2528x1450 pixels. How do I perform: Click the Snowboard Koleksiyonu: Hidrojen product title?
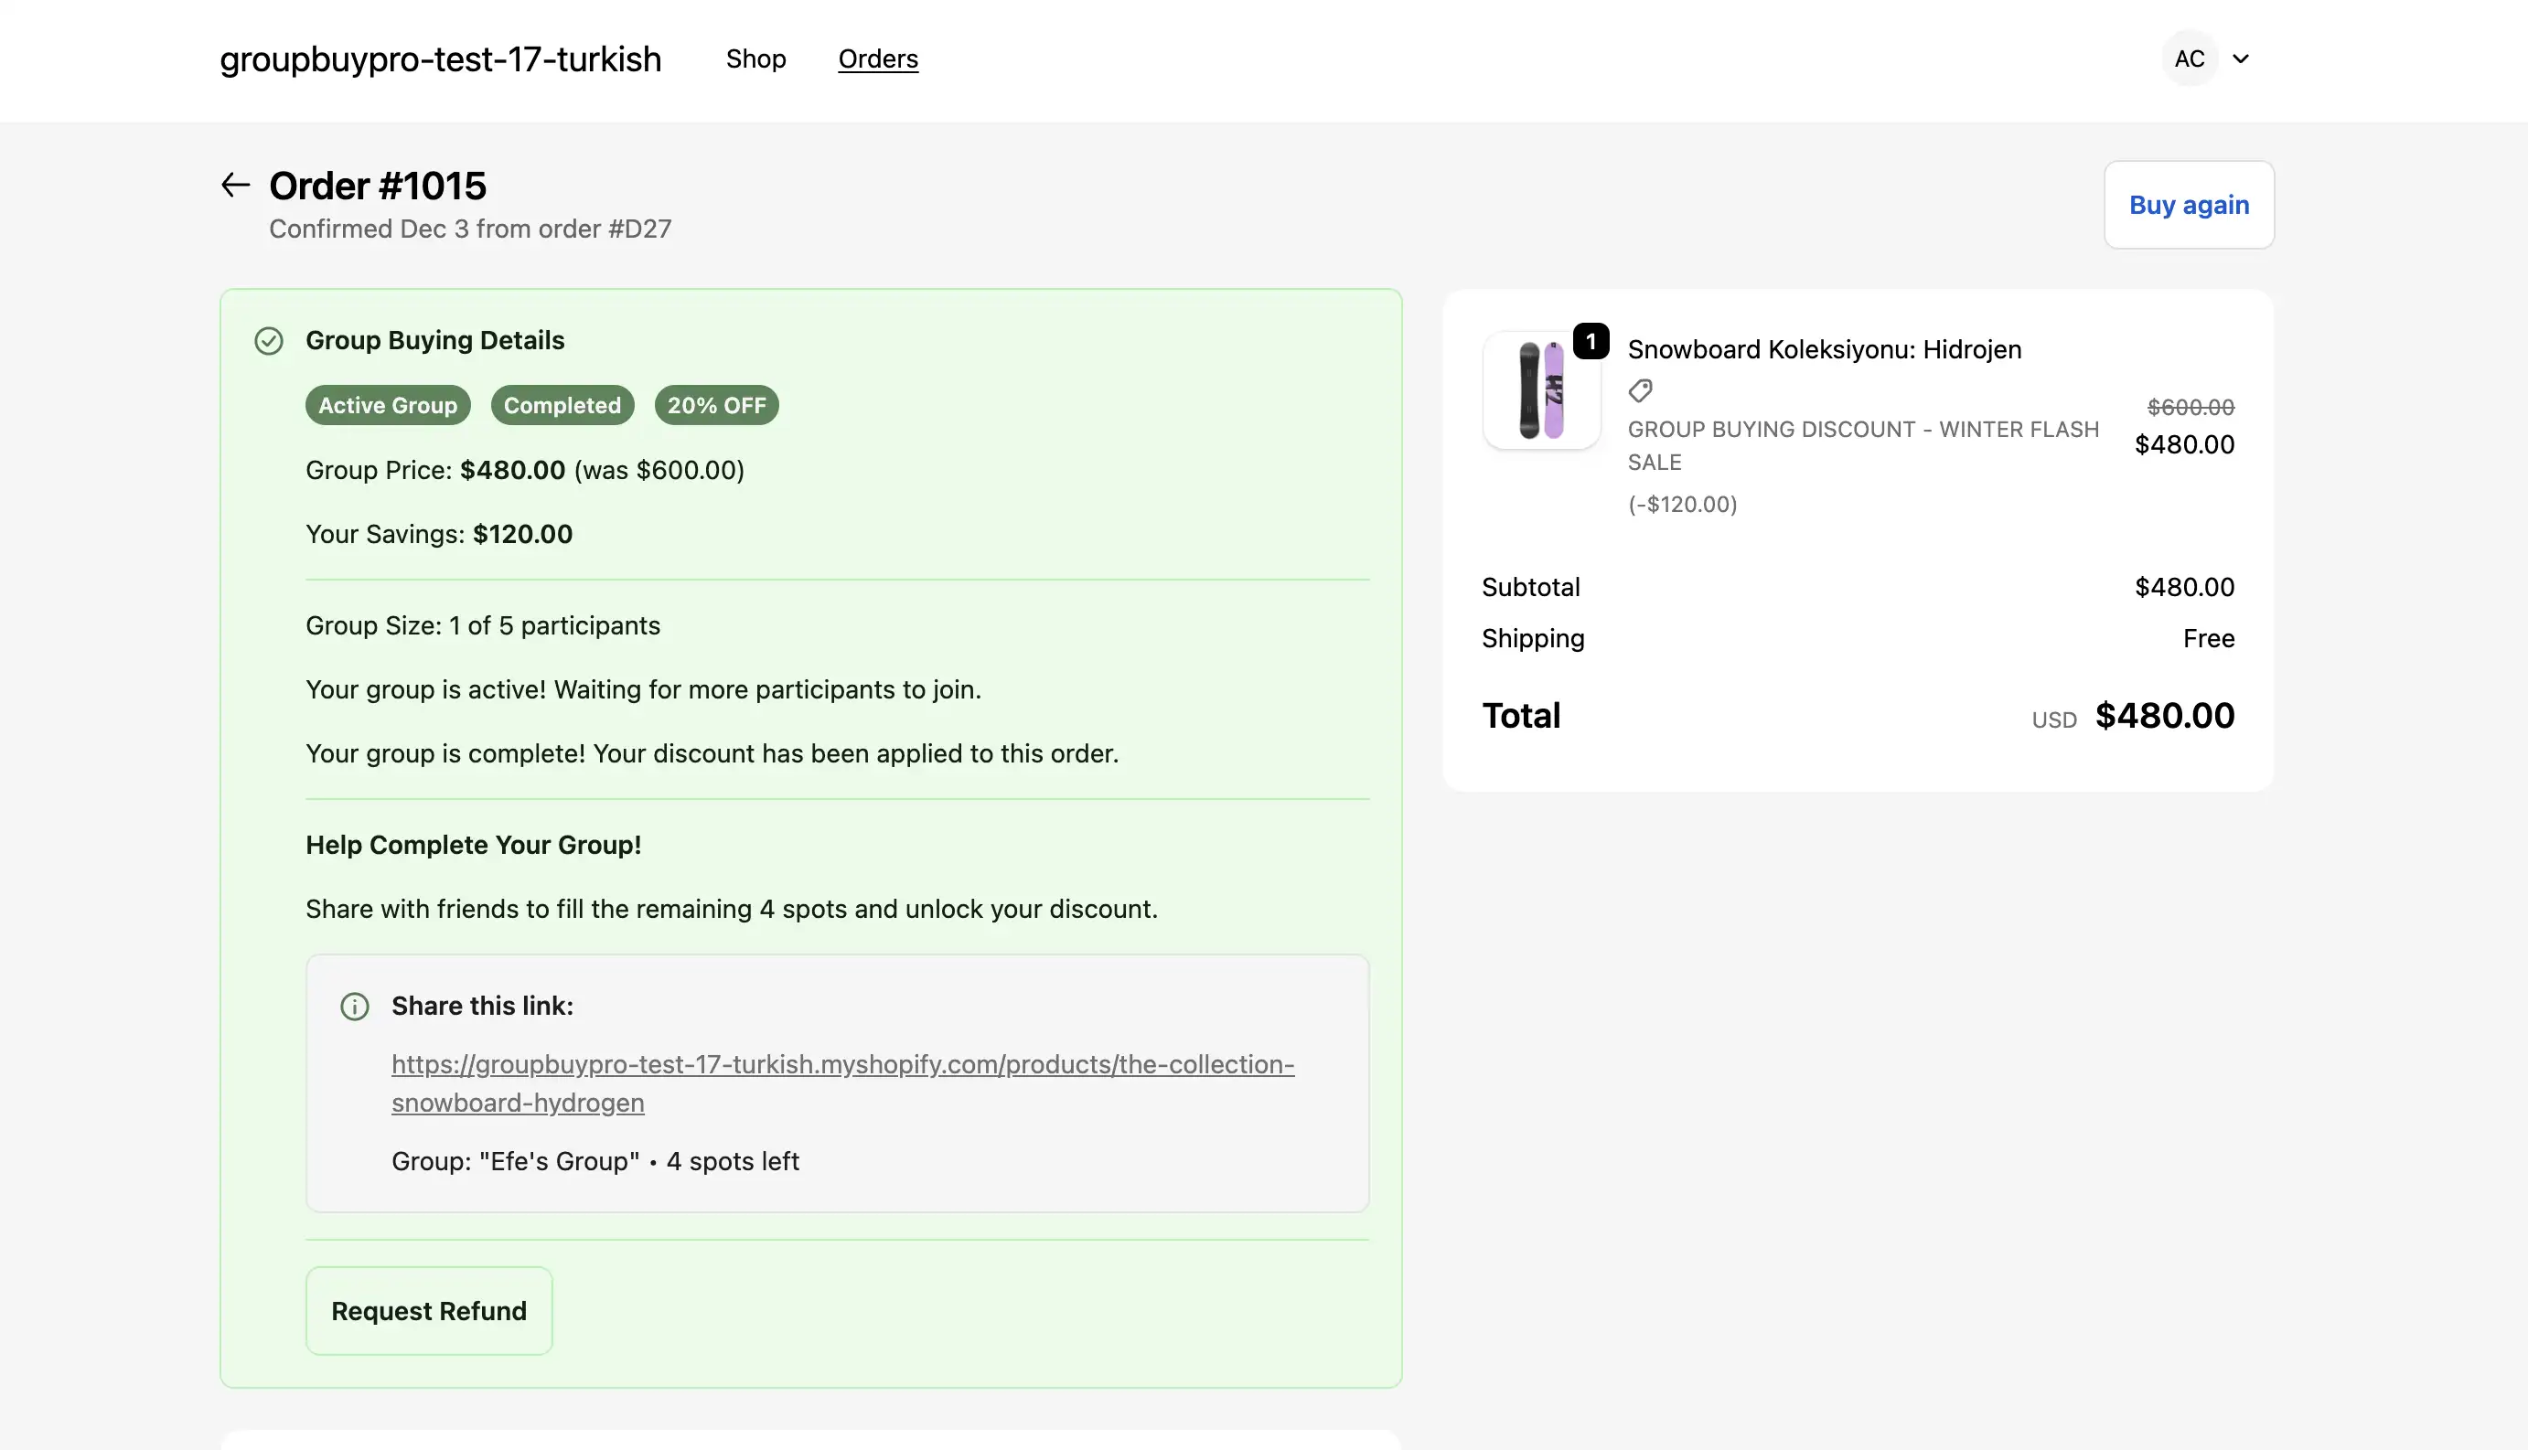click(1824, 348)
